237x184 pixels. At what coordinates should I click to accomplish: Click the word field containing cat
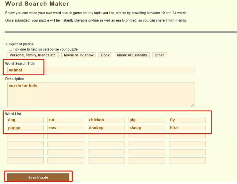(x=66, y=120)
